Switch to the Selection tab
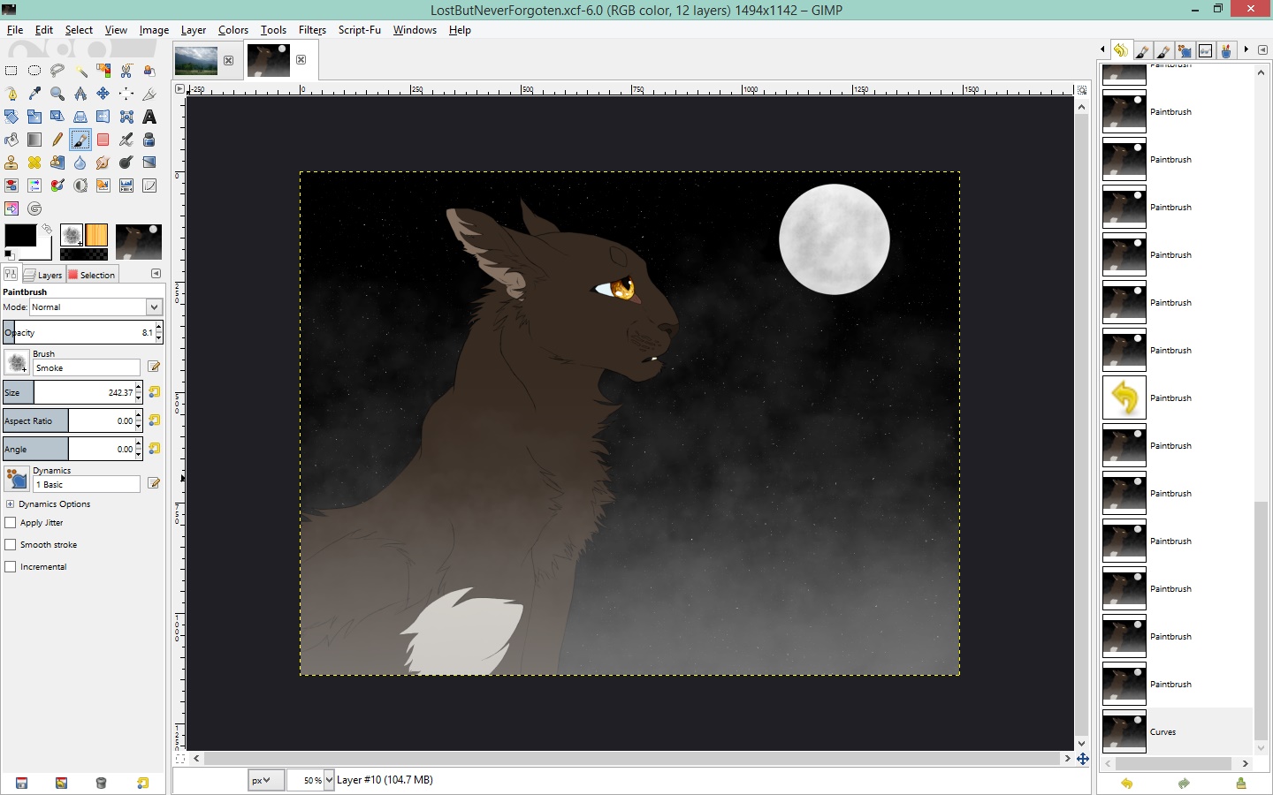 [92, 275]
